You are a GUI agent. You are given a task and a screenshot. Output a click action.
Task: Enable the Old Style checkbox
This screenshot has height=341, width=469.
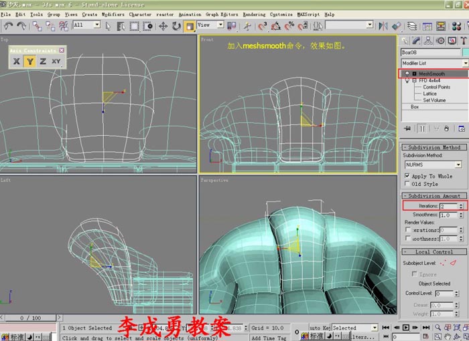(x=407, y=183)
